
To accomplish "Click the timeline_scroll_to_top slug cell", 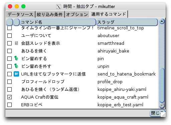I will click(x=121, y=28).
